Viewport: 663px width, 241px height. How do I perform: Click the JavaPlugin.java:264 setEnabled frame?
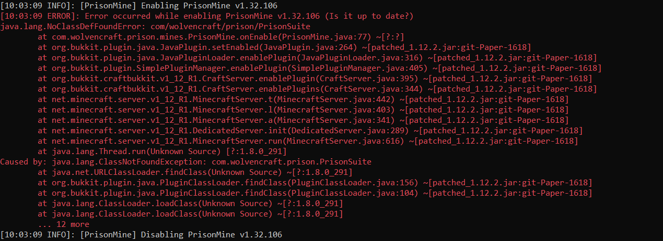pos(284,47)
